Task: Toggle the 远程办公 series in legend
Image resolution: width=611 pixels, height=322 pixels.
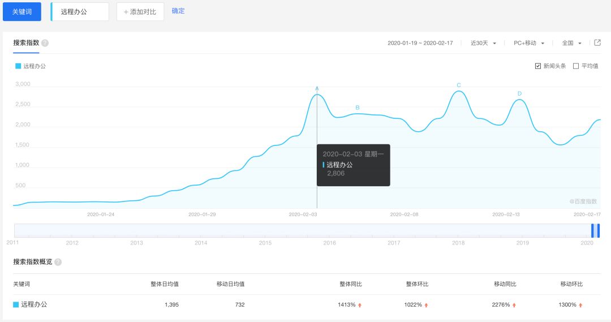Action: [x=34, y=66]
